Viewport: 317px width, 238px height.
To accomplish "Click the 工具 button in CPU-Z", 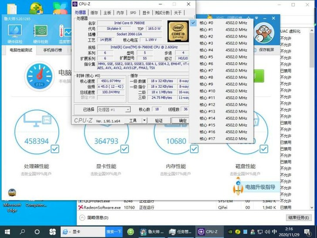I will pos(133,121).
